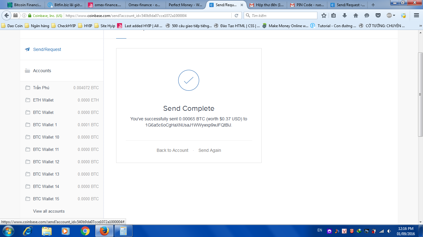
Task: Select the BTC Wallet 15 account
Action: [62, 199]
